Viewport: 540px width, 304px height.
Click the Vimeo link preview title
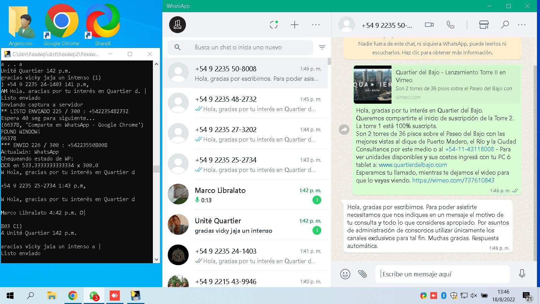point(451,76)
